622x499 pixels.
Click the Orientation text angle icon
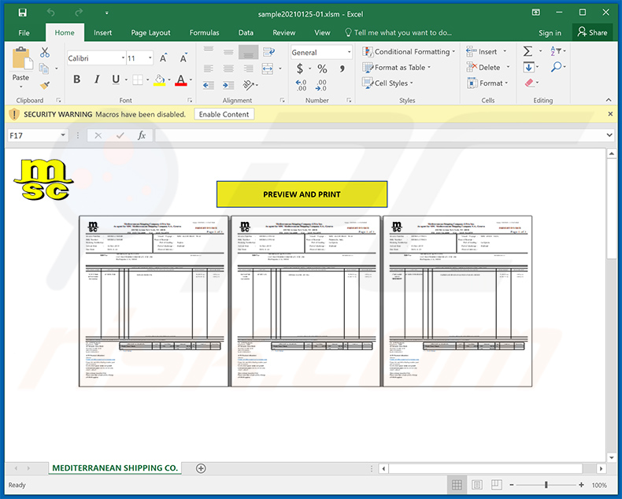pyautogui.click(x=248, y=84)
